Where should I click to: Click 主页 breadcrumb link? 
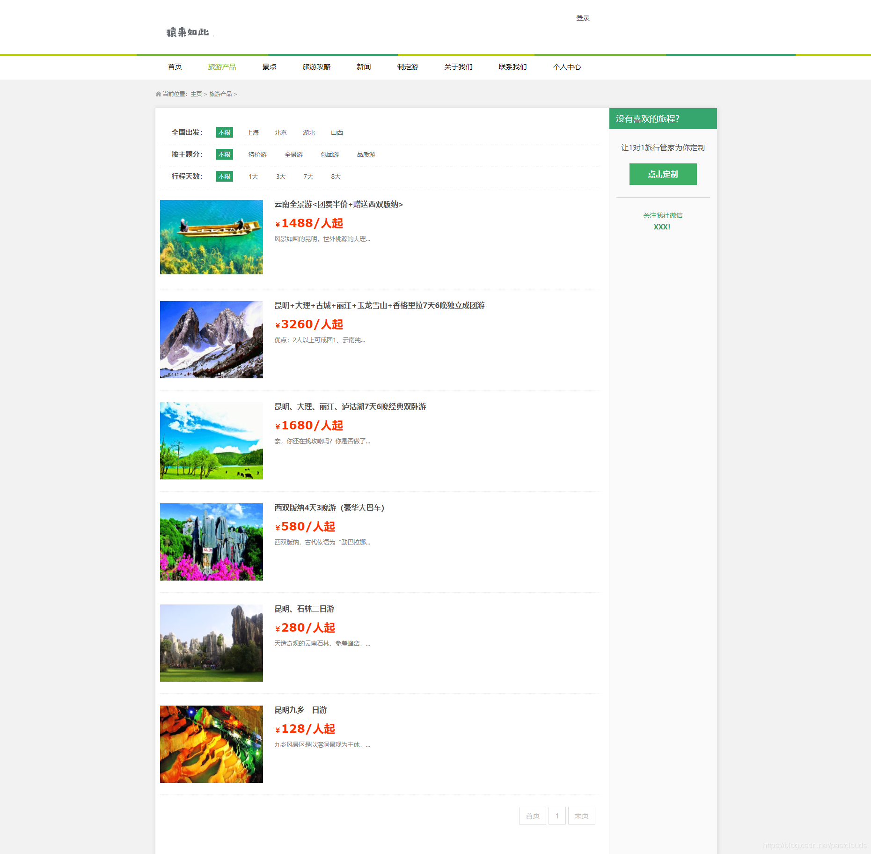point(196,94)
